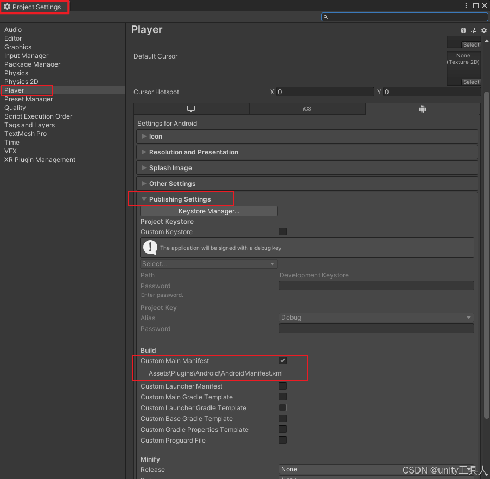
Task: Click the Default Cursor texture thumbnail
Action: tap(463, 68)
